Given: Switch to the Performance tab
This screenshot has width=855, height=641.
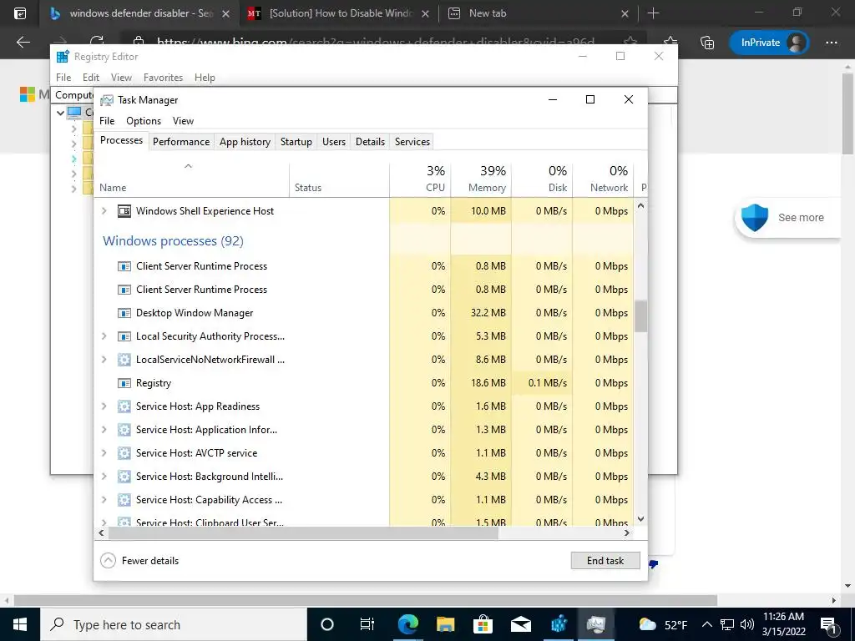Looking at the screenshot, I should pos(181,142).
